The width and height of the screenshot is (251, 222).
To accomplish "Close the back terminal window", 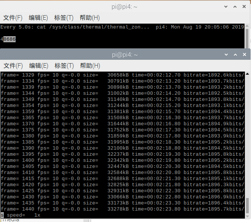I will [244, 6].
